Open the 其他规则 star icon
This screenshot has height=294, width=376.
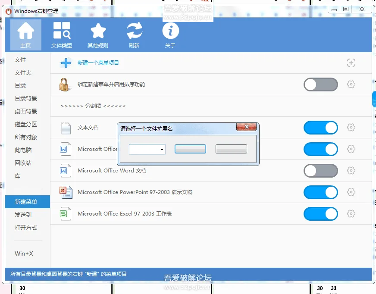[x=98, y=35]
